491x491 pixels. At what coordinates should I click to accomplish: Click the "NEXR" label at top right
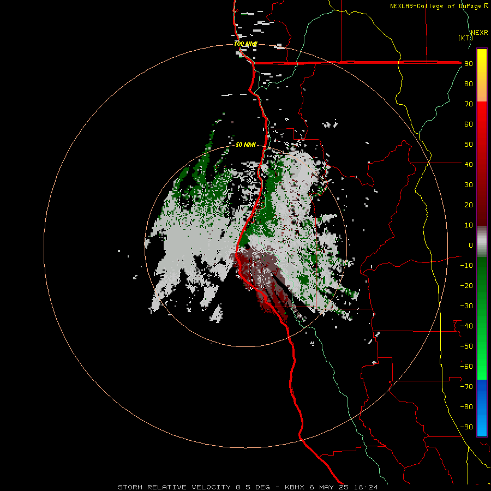click(x=480, y=33)
